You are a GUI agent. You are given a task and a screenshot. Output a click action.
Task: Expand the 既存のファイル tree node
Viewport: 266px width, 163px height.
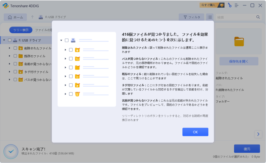pyautogui.click(x=10, y=56)
